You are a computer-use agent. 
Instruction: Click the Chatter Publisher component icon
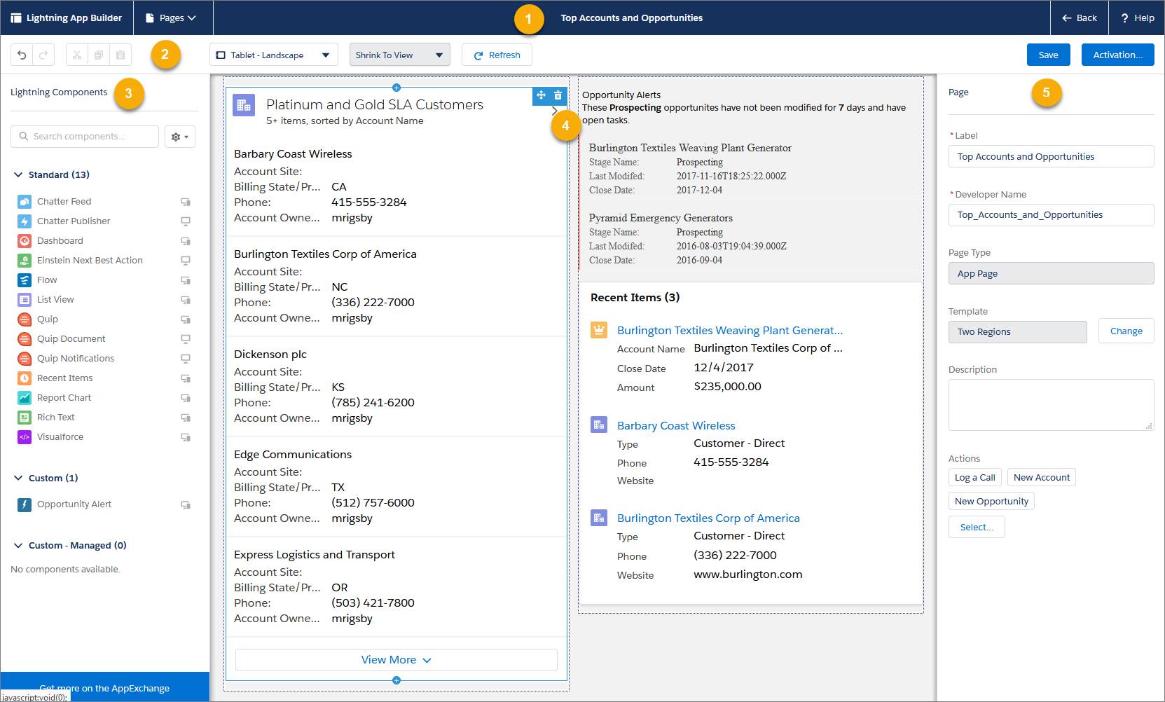[25, 221]
